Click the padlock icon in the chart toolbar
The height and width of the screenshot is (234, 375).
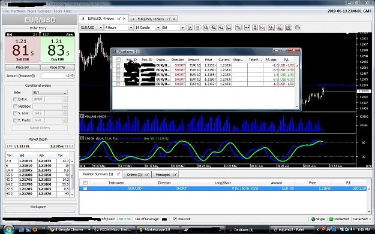tap(197, 28)
